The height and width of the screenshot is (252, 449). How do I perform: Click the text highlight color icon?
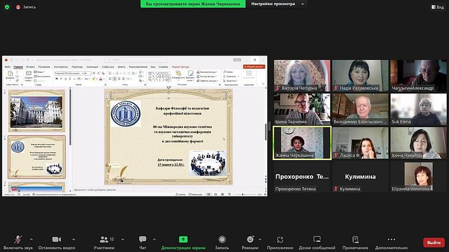coord(94,78)
